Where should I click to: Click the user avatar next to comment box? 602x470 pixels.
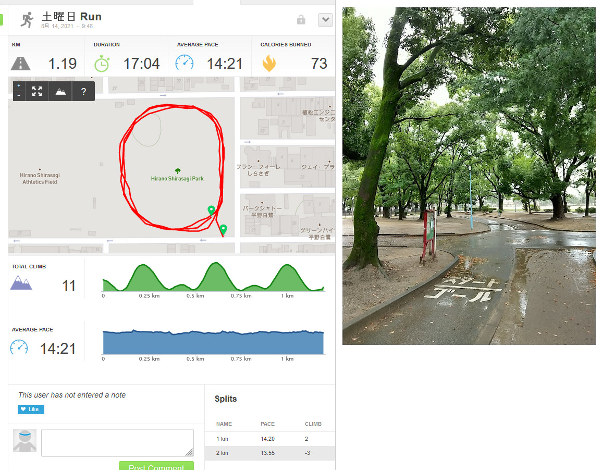[x=24, y=440]
